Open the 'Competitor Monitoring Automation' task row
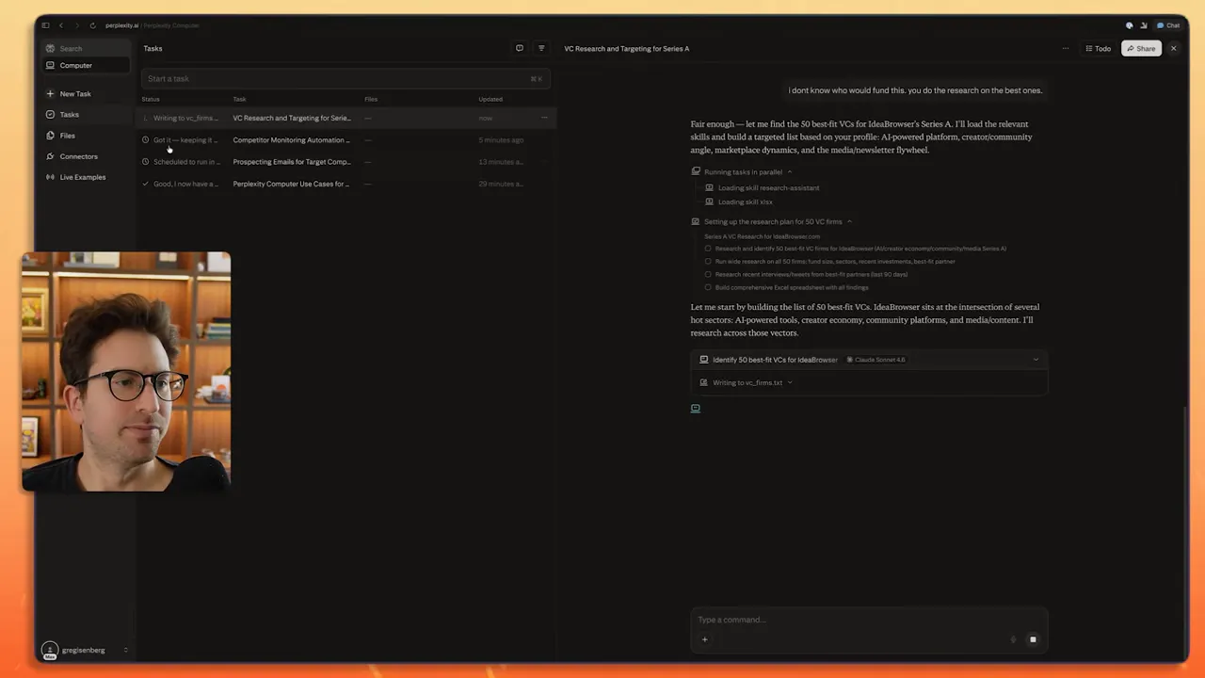The width and height of the screenshot is (1205, 678). point(346,140)
